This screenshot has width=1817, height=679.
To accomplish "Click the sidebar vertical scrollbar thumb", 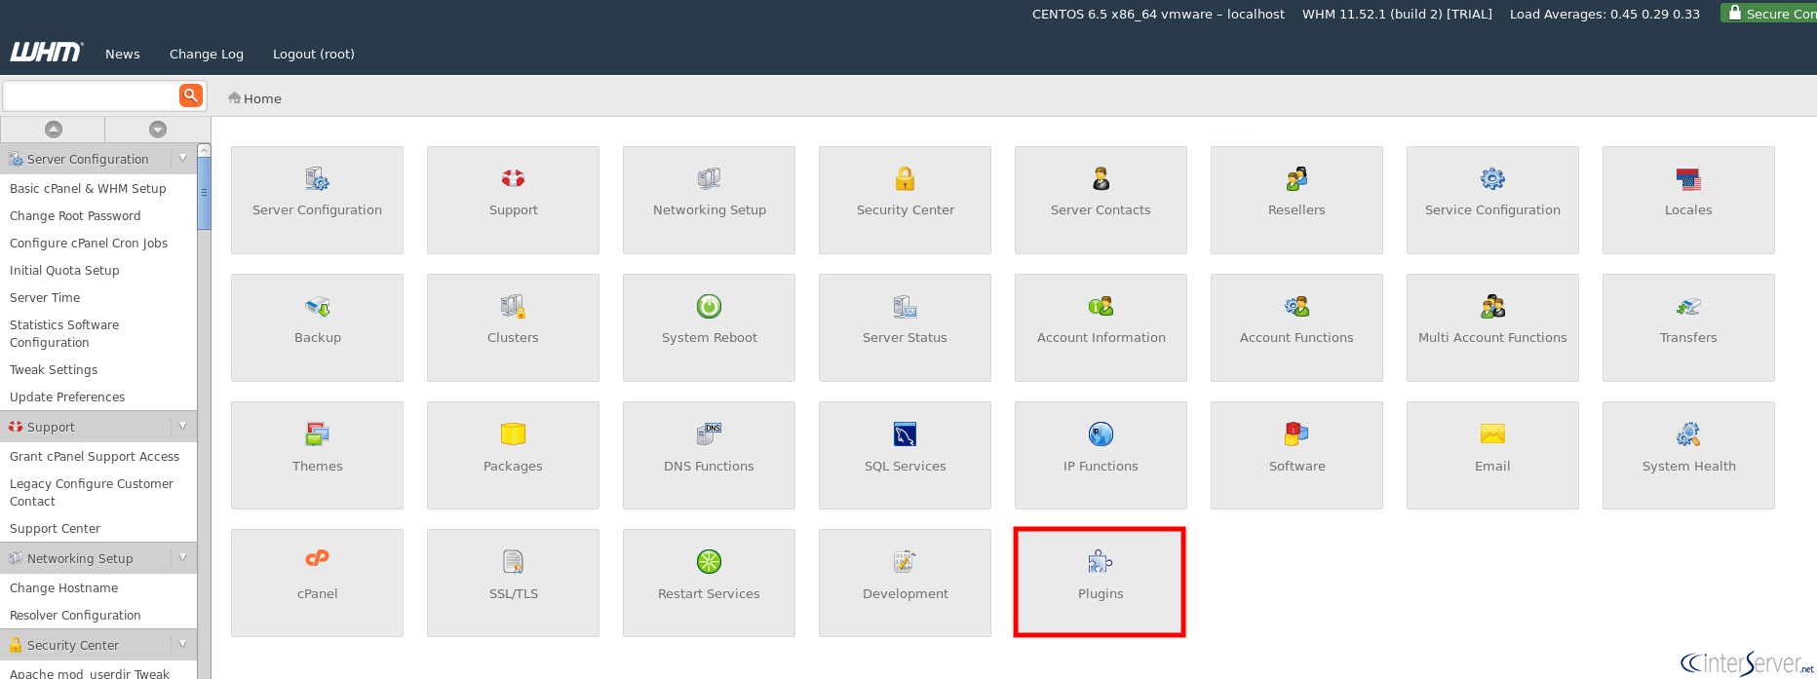I will pyautogui.click(x=204, y=193).
